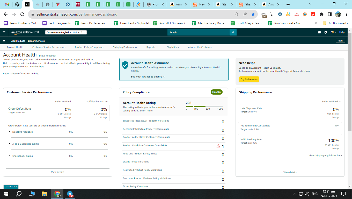Screen dimensions: 352x199
Task: Open the Voice of the Customer tab
Action: click(200, 47)
